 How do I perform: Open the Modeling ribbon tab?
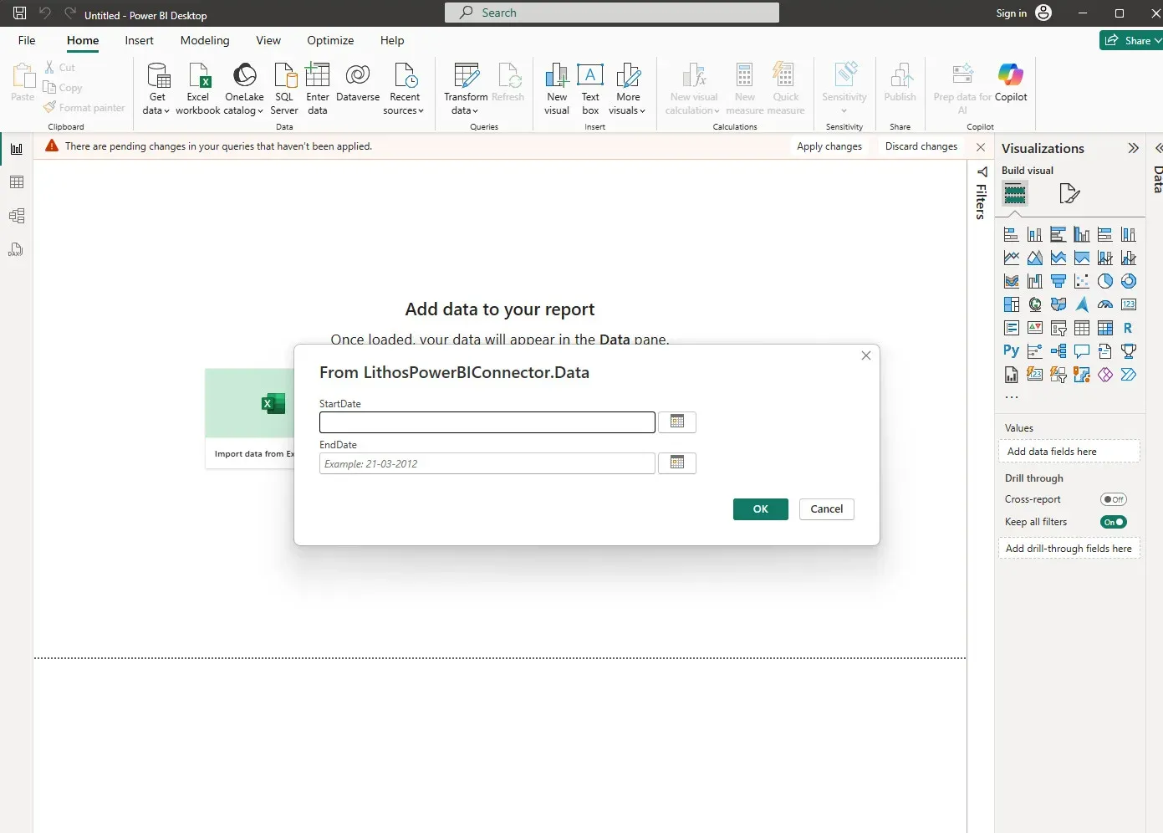click(x=205, y=40)
